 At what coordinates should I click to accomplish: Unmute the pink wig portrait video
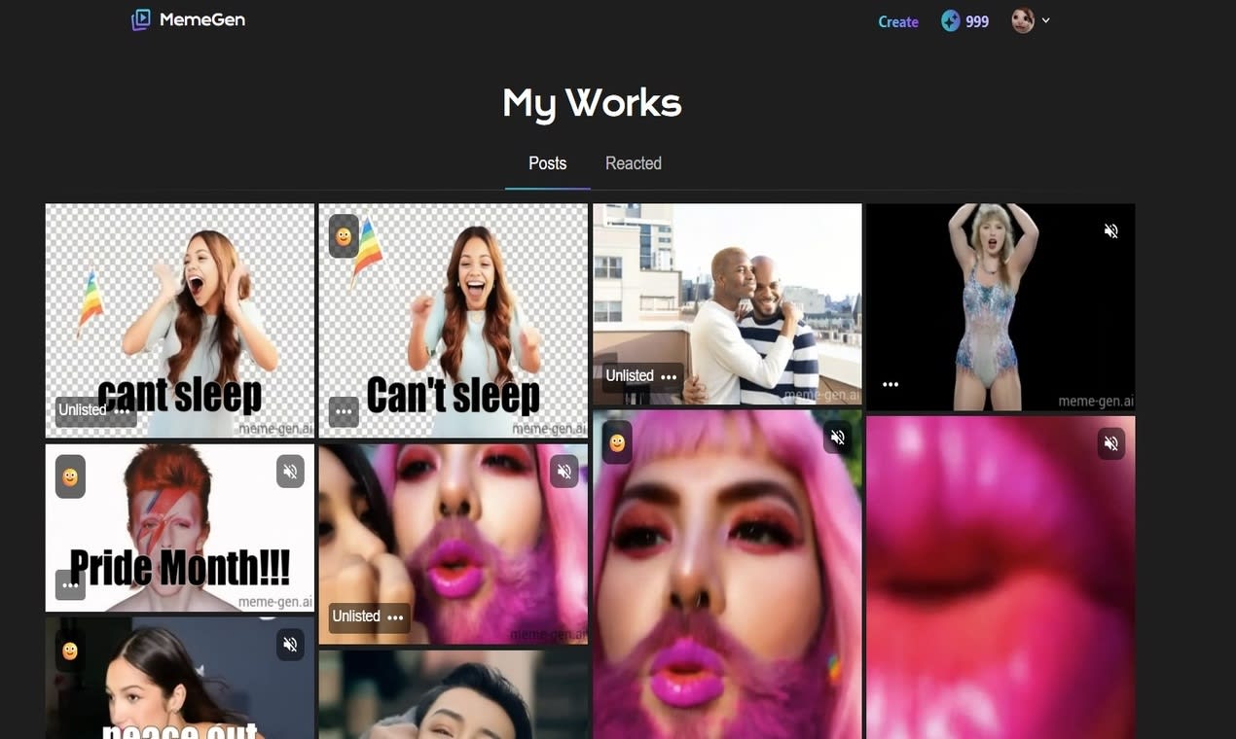(x=838, y=438)
